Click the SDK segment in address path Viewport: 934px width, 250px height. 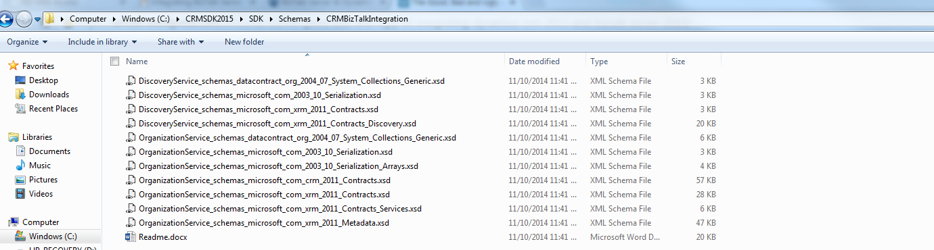point(257,19)
